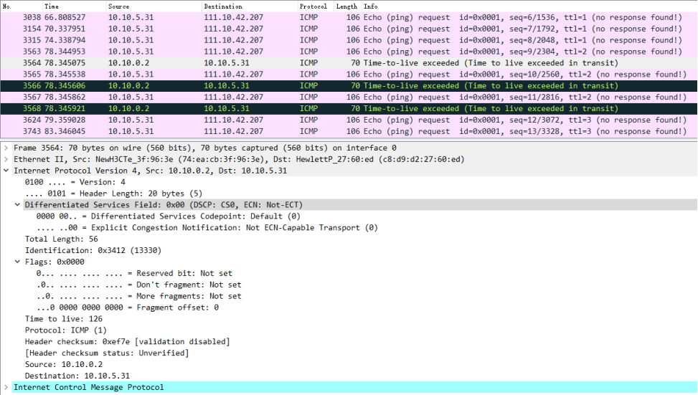Viewport: 698px width, 395px height.
Task: Collapse the Internet Protocol Version 4 node
Action: point(6,171)
